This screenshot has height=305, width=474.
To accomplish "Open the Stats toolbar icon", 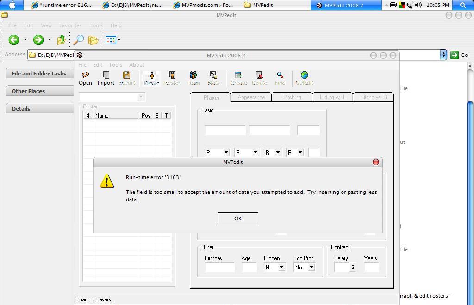I will tap(213, 79).
